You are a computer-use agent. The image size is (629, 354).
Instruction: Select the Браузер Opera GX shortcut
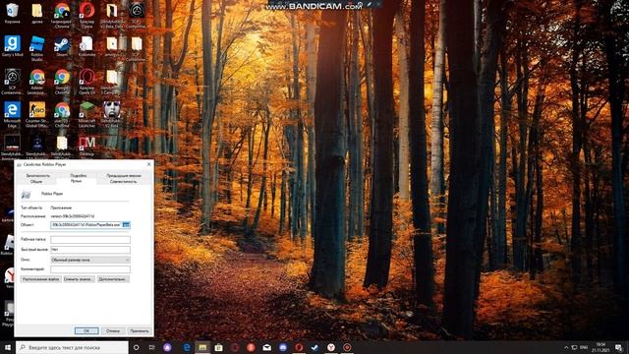[x=87, y=81]
